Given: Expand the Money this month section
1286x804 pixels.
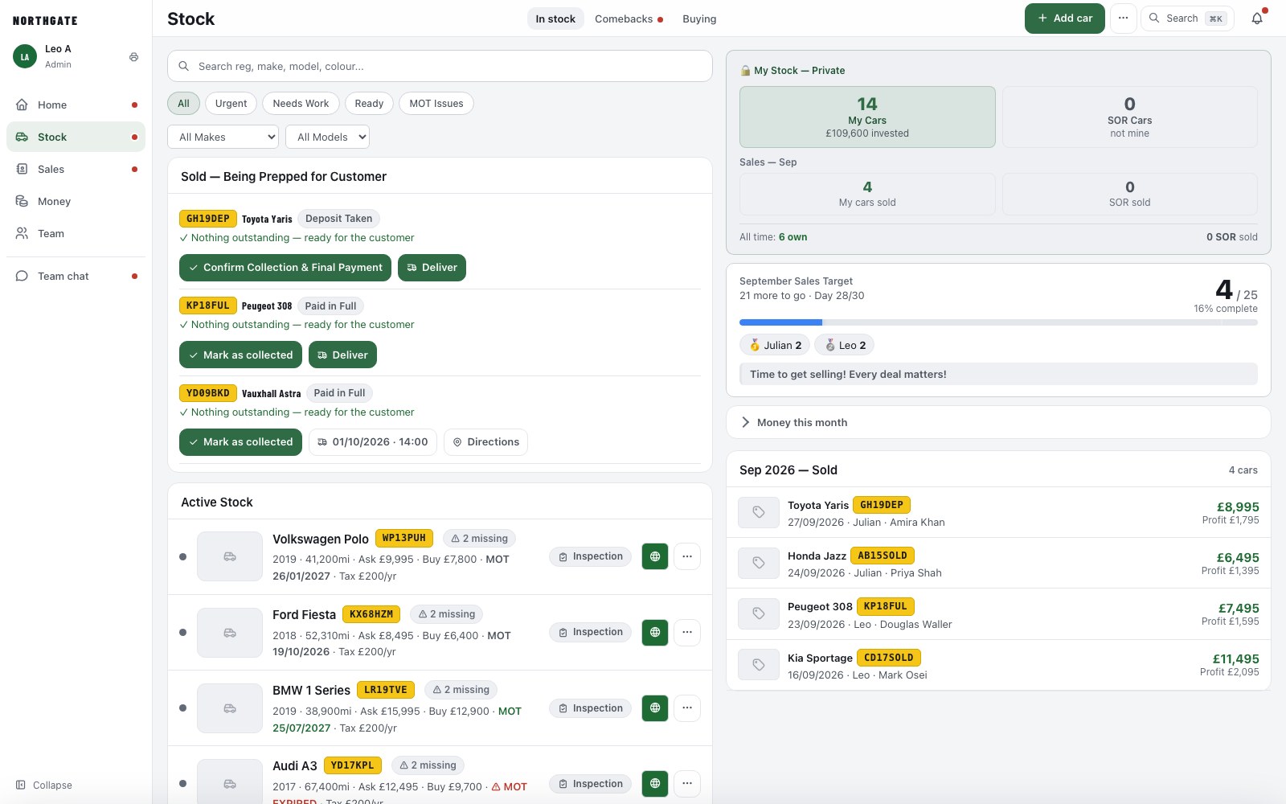Looking at the screenshot, I should coord(998,422).
